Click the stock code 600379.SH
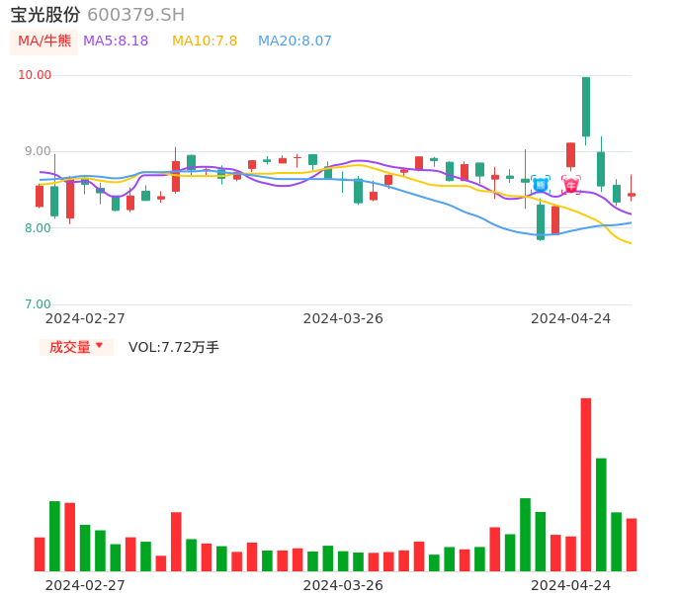Screen dimensions: 678x599 135,15
